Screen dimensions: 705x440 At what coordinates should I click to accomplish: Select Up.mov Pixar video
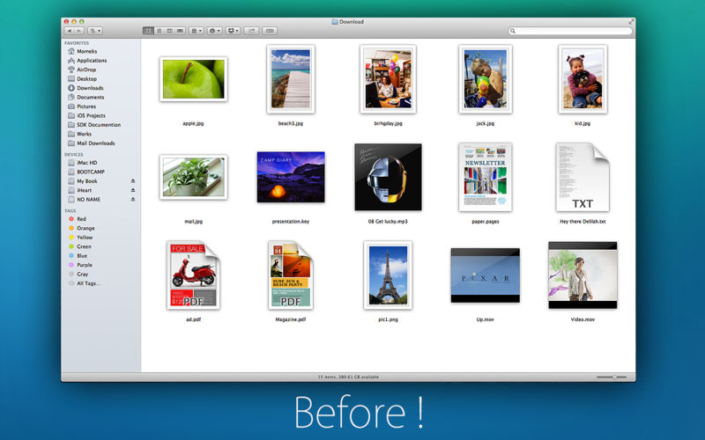click(x=486, y=275)
